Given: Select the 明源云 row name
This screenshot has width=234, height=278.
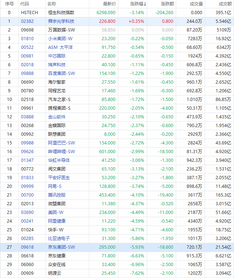Looking at the screenshot, I should pyautogui.click(x=55, y=273).
